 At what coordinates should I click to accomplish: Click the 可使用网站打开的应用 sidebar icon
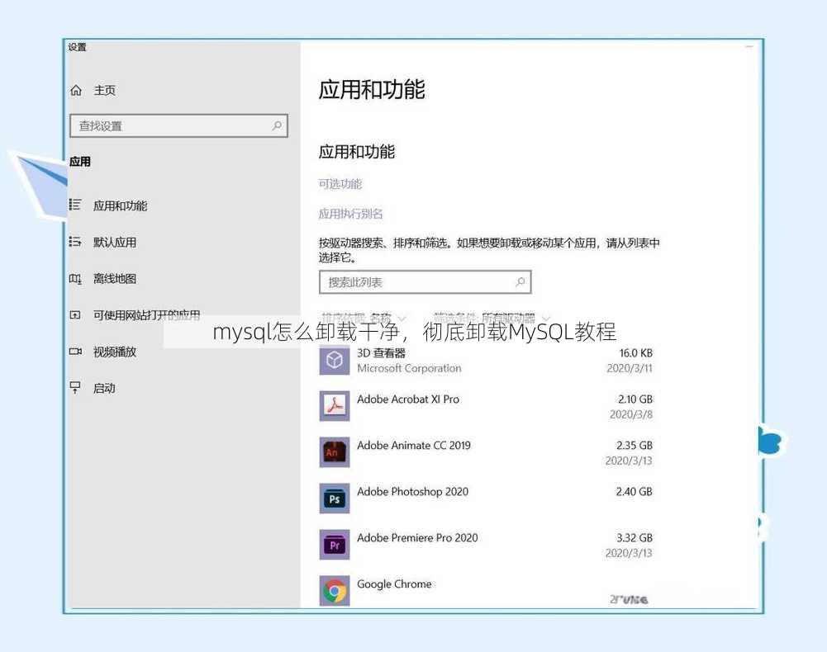point(75,314)
